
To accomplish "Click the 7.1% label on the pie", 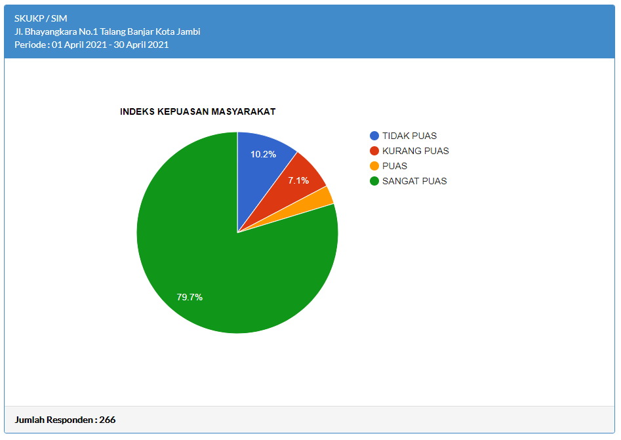I will (298, 180).
